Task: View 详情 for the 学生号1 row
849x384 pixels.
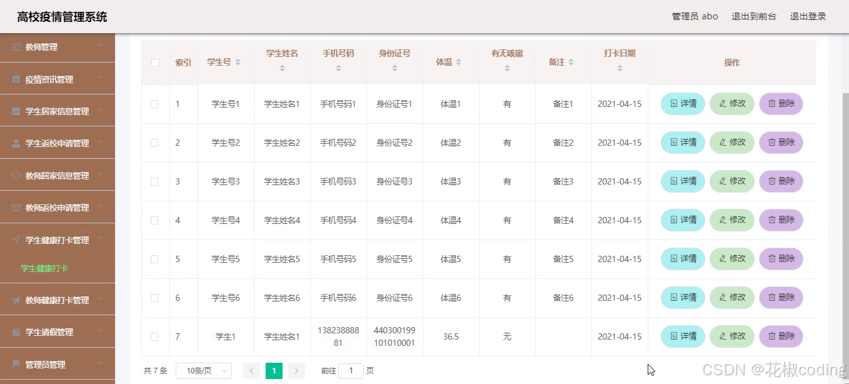Action: point(683,104)
